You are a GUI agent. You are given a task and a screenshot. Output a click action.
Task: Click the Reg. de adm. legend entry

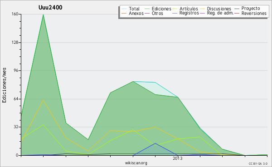[x=220, y=13]
